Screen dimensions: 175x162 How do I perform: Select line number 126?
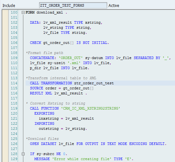click(x=14, y=144)
